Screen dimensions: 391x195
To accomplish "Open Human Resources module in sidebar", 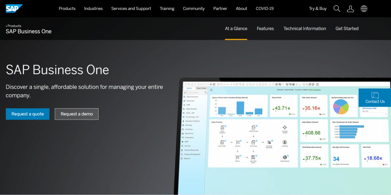I will click(x=192, y=150).
